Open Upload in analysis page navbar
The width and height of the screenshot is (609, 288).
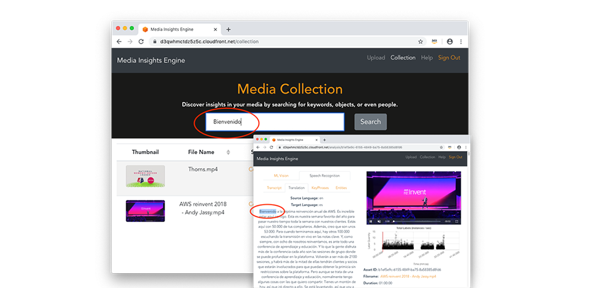411,157
